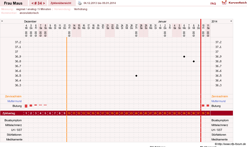The width and height of the screenshot is (247, 147).
Task: Select cycle day 1 cell
Action: [x=26, y=113]
